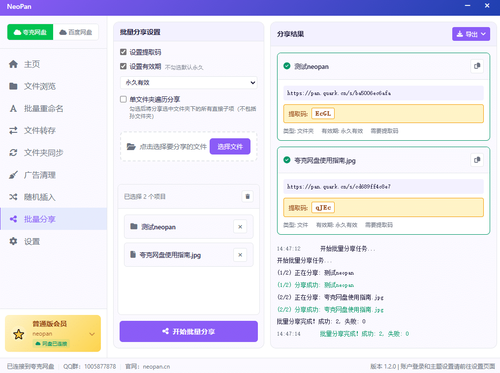Click the extraction code qJEc
Screen dimensions: 500x373
coord(323,208)
